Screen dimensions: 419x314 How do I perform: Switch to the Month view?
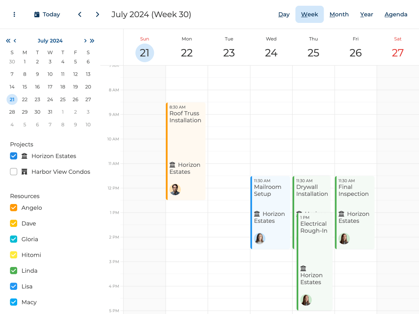(x=339, y=14)
